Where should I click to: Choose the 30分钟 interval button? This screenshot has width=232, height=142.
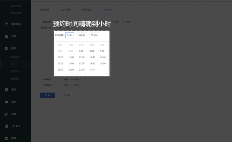(82, 35)
